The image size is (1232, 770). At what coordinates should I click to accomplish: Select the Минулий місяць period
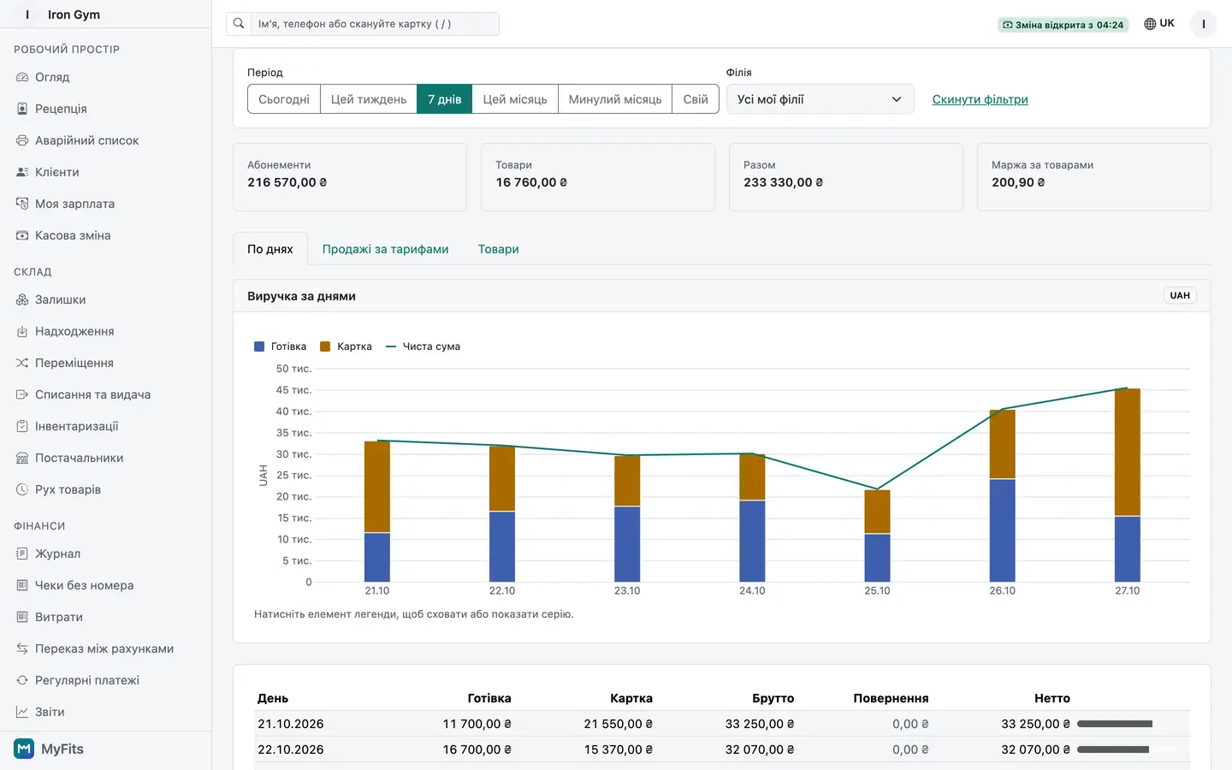[x=615, y=99]
